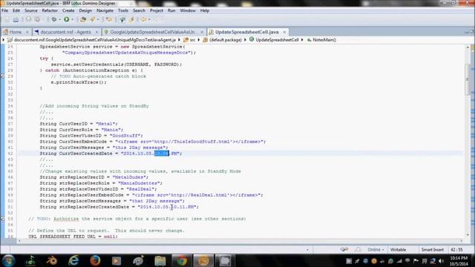Click the NotesMain() breadcrumb item
The width and height of the screenshot is (475, 267).
[x=321, y=39]
